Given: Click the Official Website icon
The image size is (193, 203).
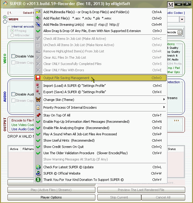Looking at the screenshot, I should coord(38,173).
